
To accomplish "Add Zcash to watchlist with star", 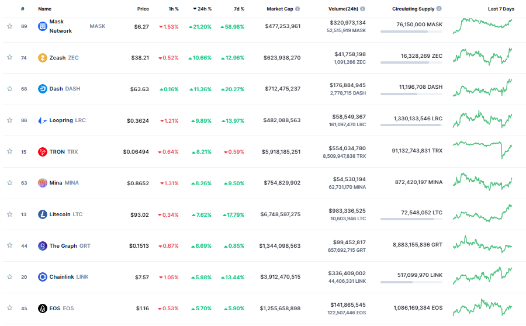I will [x=10, y=57].
